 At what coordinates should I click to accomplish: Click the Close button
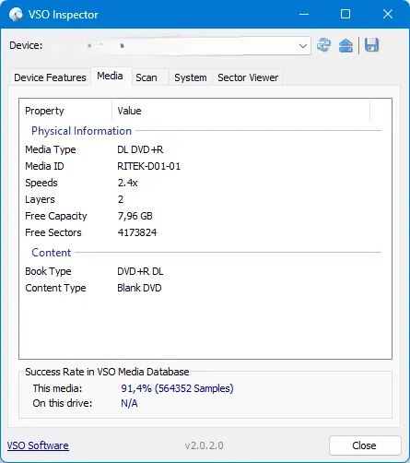[365, 445]
